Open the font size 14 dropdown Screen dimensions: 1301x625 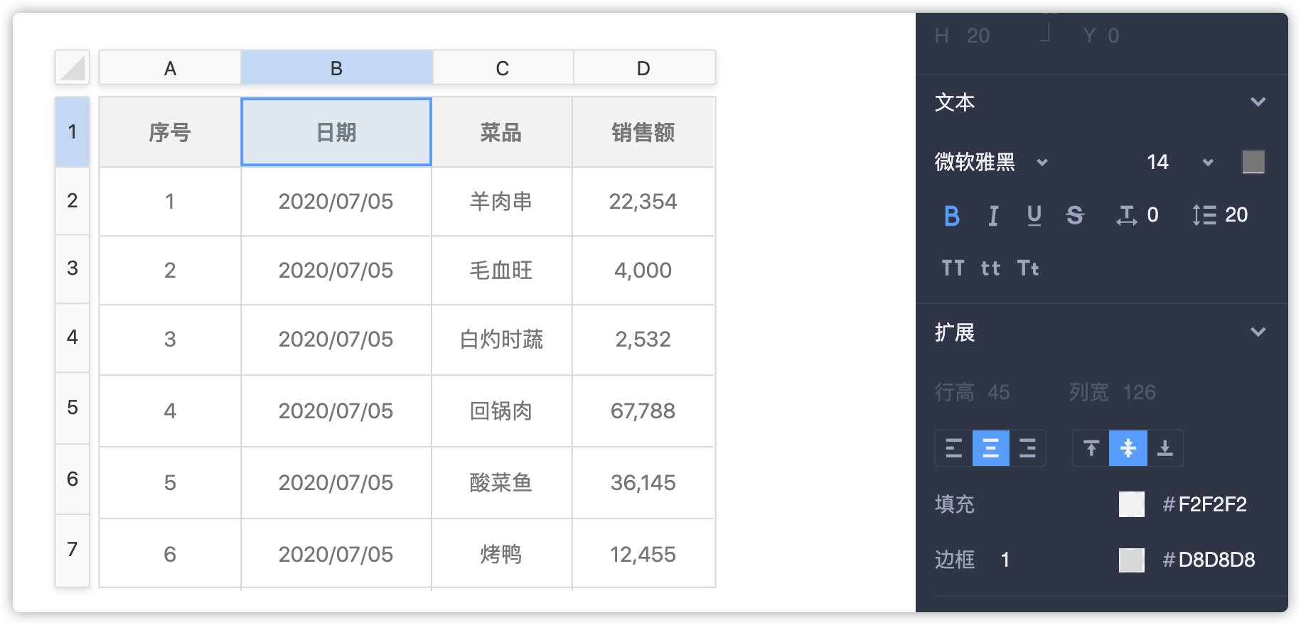(x=1208, y=163)
